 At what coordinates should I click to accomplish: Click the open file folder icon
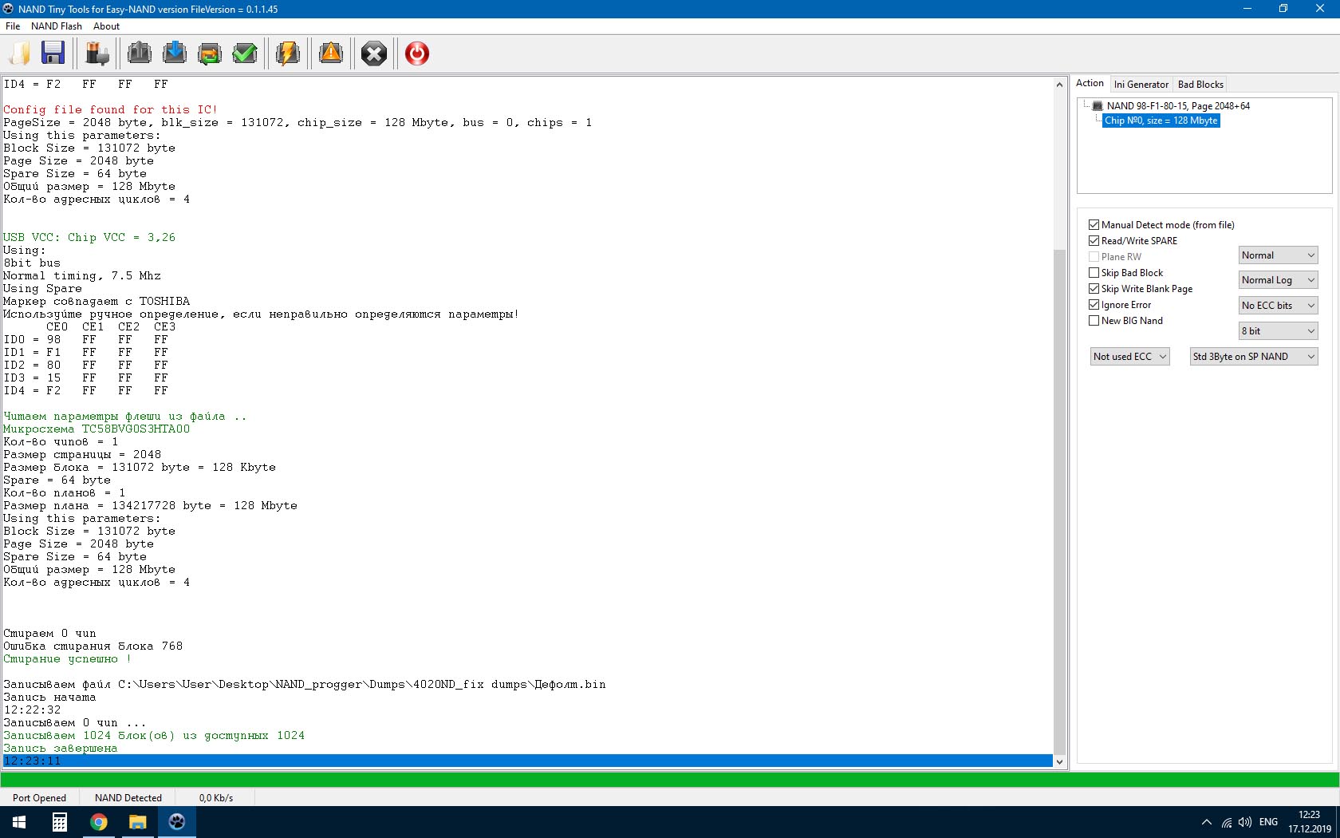point(20,53)
